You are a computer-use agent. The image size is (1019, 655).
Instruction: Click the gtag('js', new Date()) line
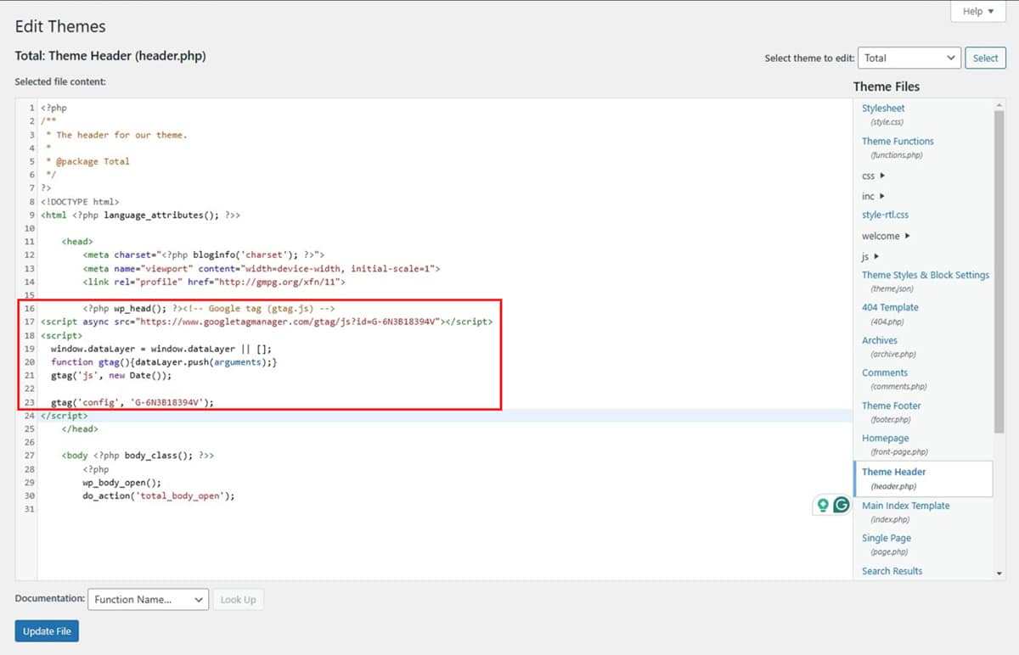tap(110, 375)
